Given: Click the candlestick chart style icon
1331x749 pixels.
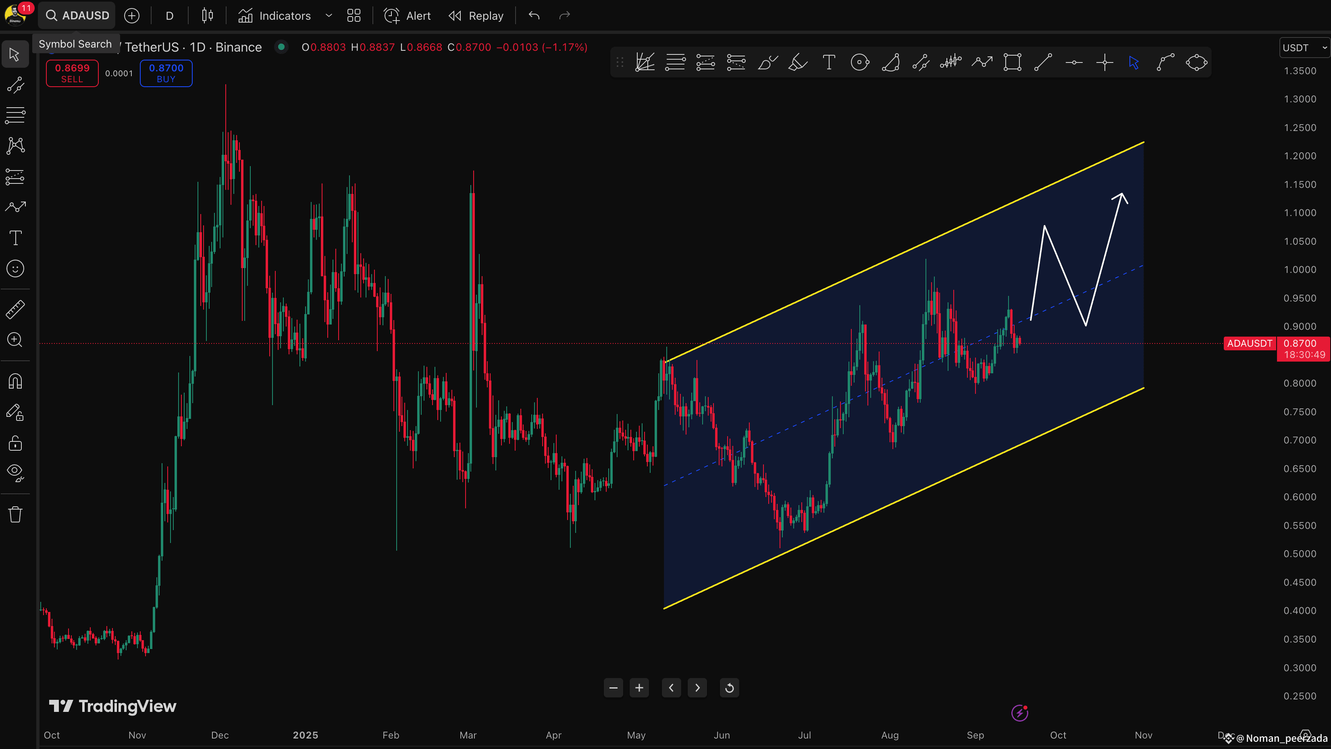Looking at the screenshot, I should [208, 15].
